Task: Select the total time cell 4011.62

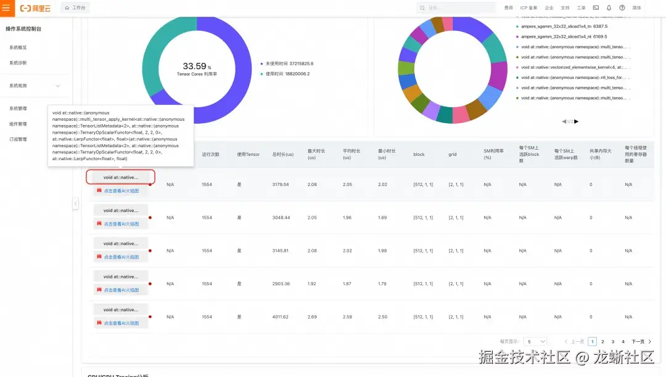Action: coord(281,317)
